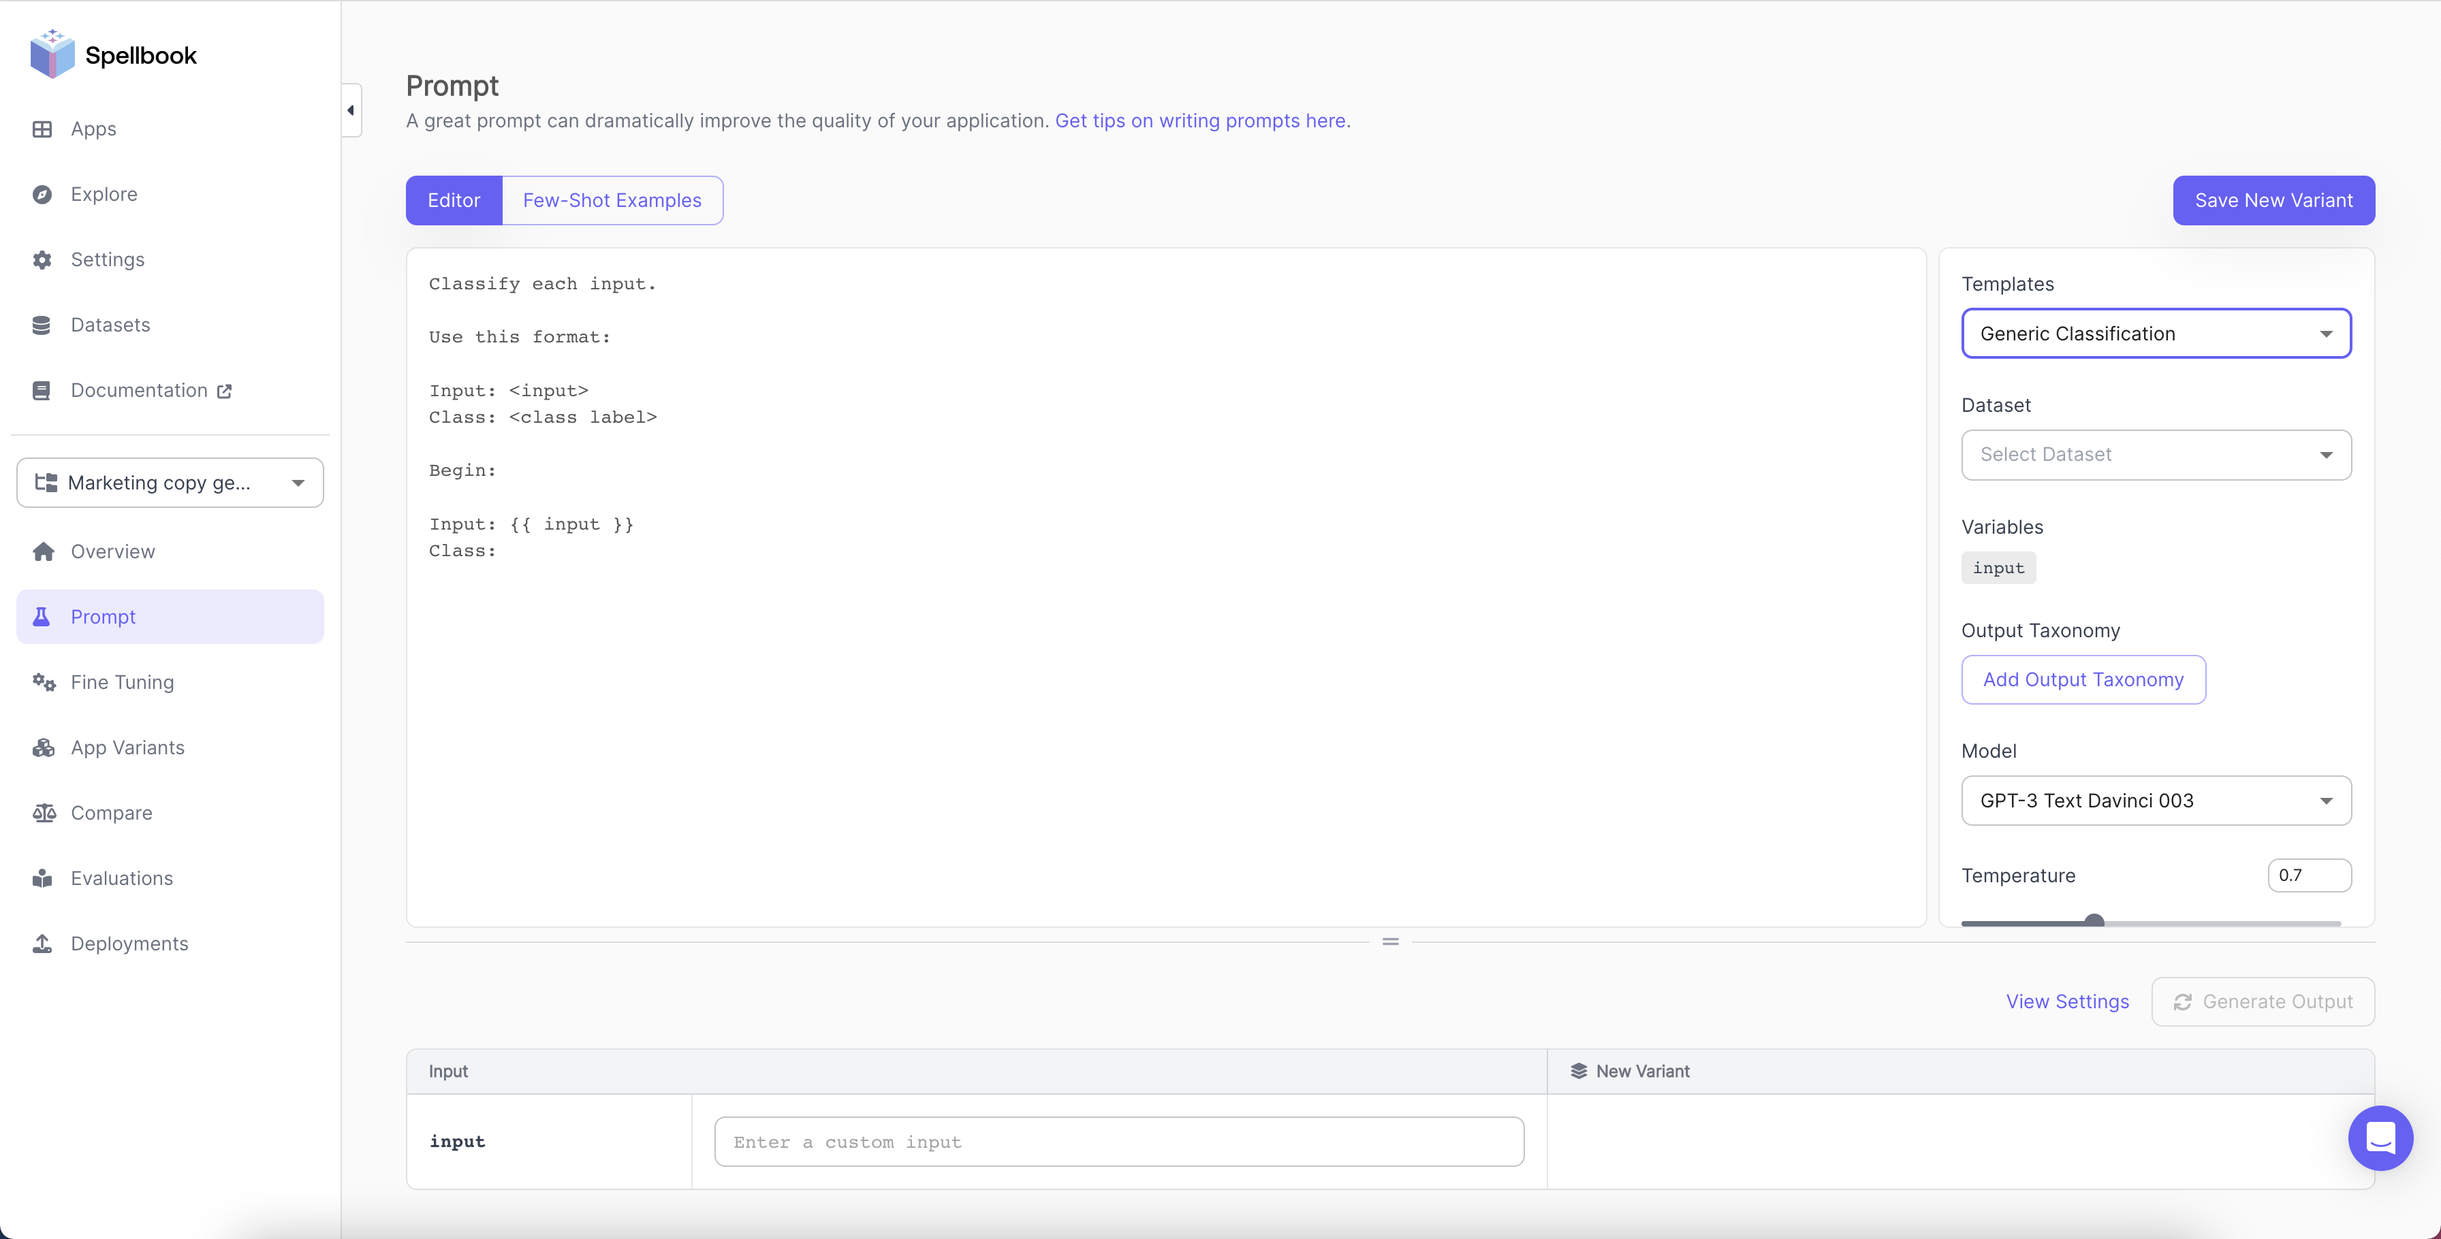Open the Generic Classification template dropdown
The height and width of the screenshot is (1239, 2441).
click(x=2156, y=334)
